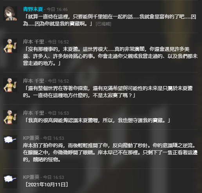Open 岸本 千里 username at 16:53
The image size is (202, 193).
pos(34,113)
